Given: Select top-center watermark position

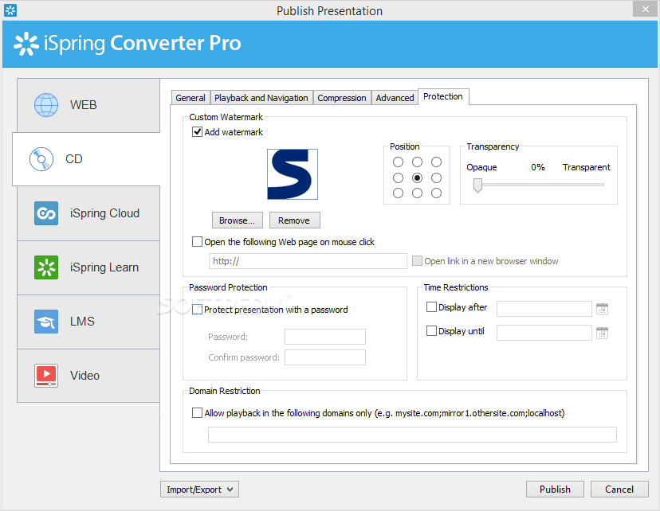Looking at the screenshot, I should coord(417,162).
